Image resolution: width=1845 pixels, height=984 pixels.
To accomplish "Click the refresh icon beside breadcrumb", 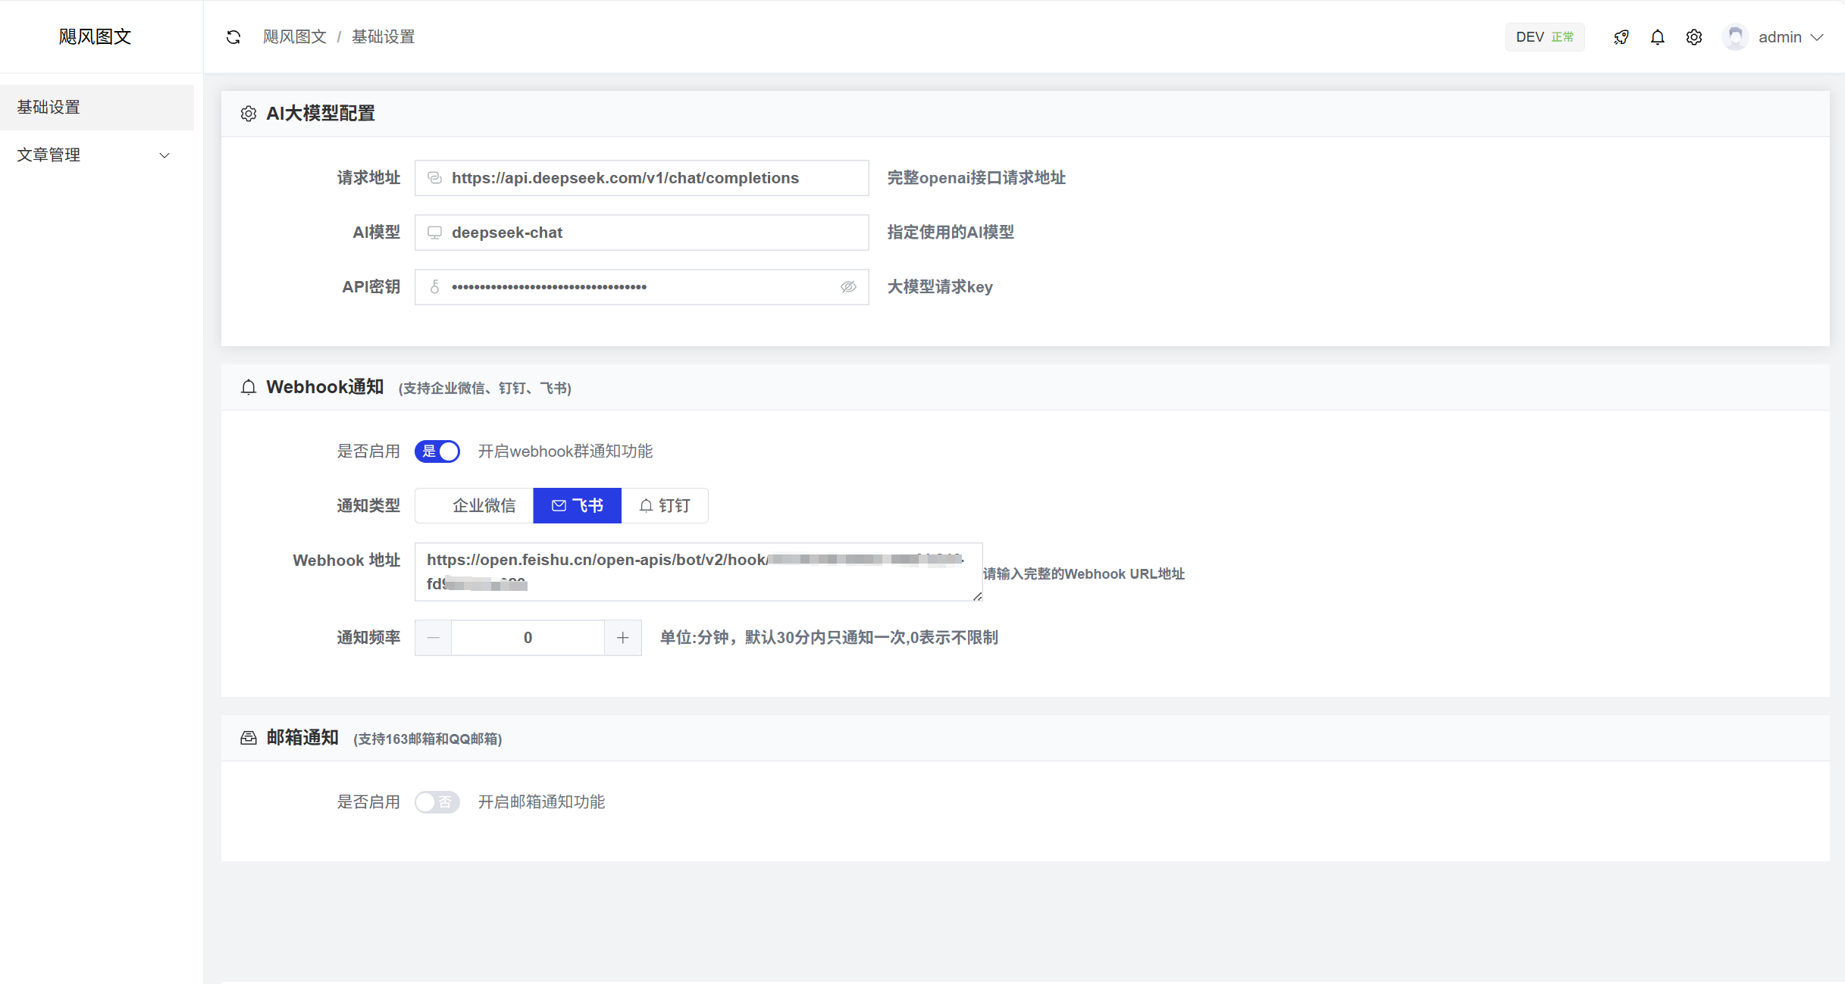I will pyautogui.click(x=233, y=37).
